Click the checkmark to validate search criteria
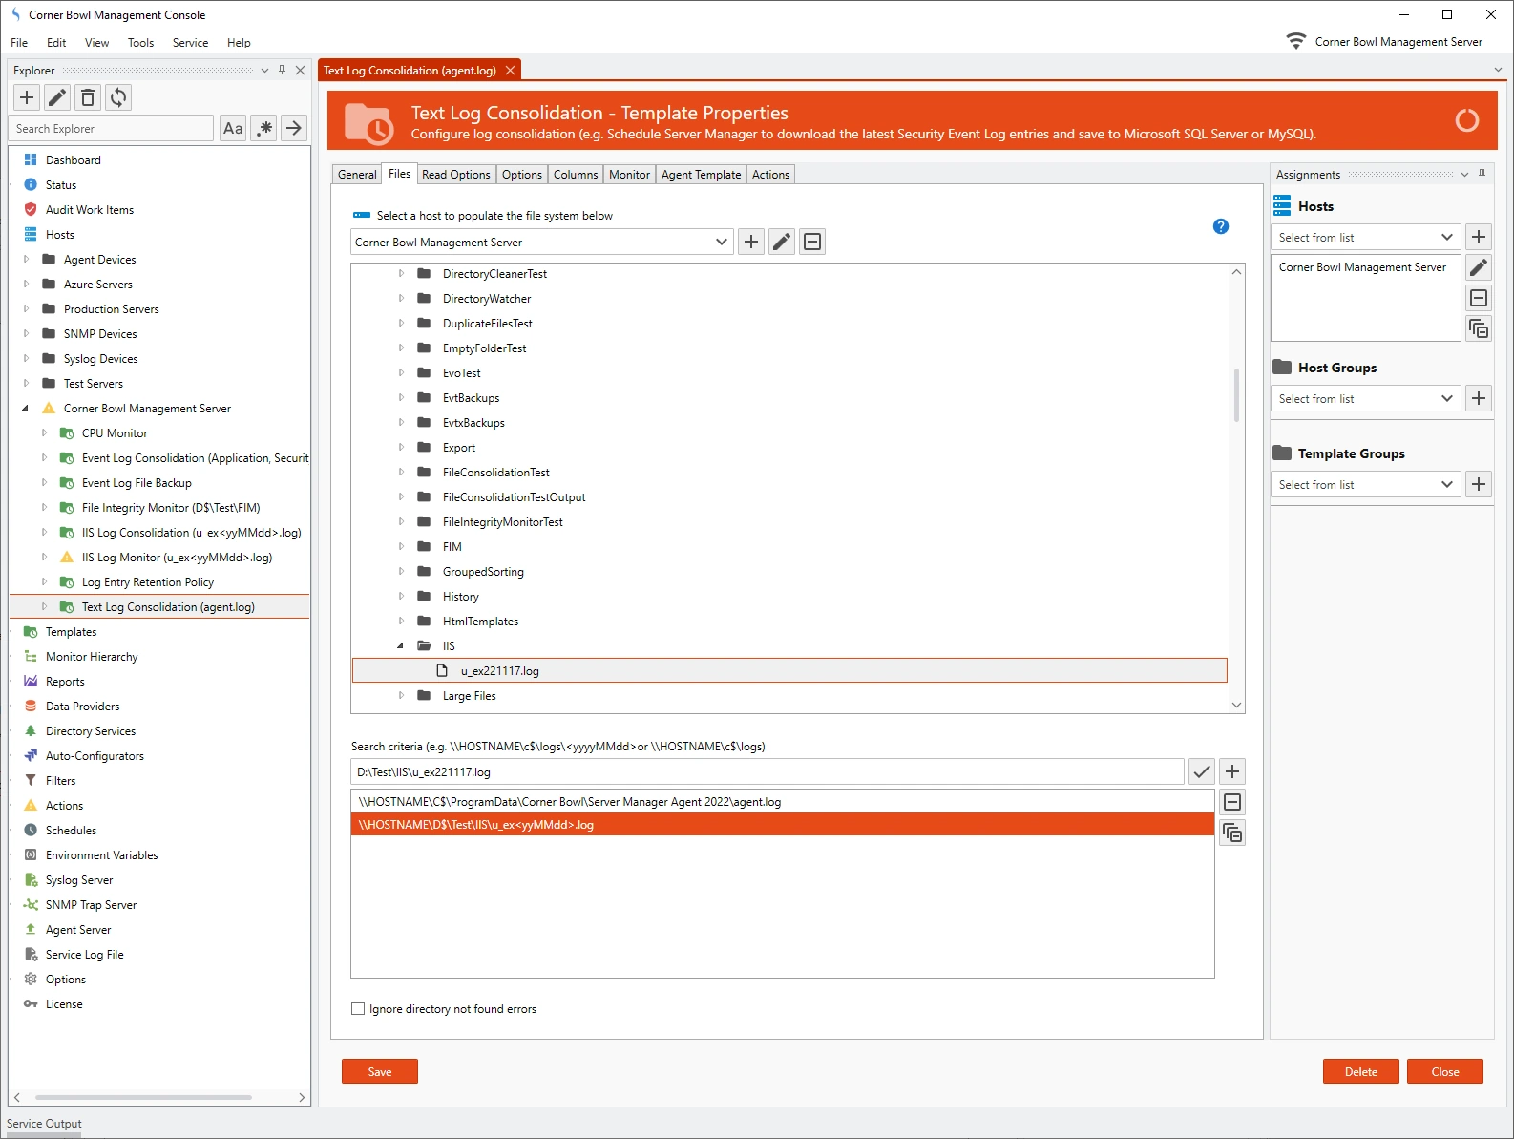The image size is (1514, 1139). 1202,771
